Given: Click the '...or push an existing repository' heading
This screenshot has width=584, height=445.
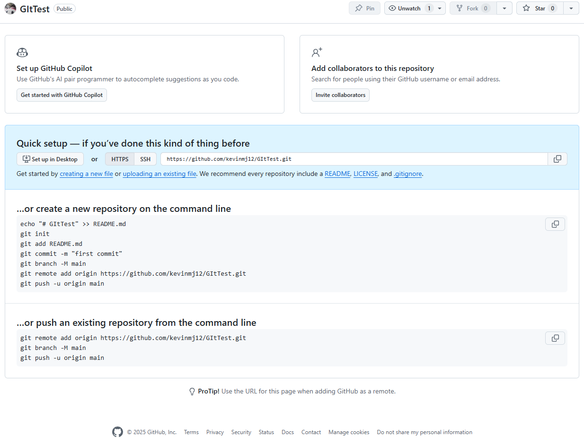Looking at the screenshot, I should [136, 323].
